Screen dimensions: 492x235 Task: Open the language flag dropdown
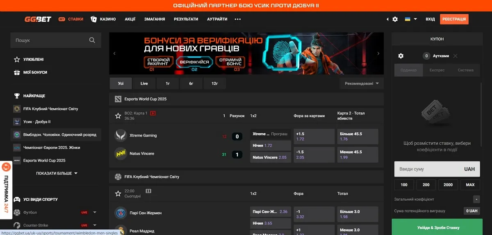click(x=411, y=19)
